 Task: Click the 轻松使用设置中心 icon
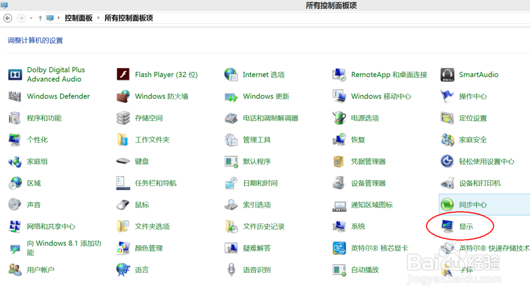(447, 161)
